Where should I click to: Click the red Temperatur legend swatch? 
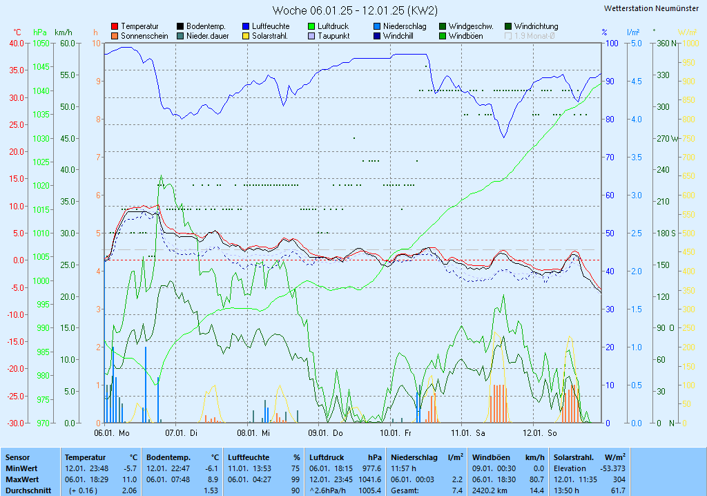[115, 26]
